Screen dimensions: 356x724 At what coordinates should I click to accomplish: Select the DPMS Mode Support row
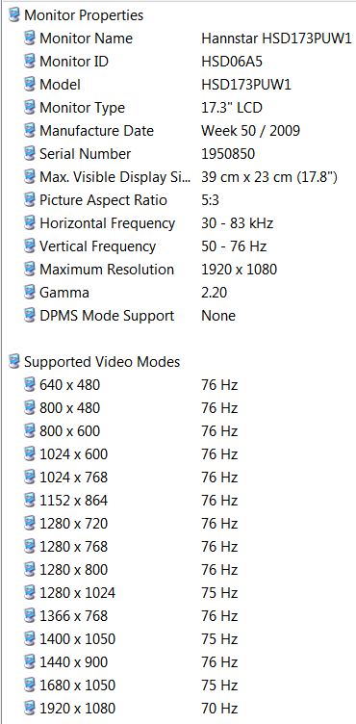[x=178, y=316]
